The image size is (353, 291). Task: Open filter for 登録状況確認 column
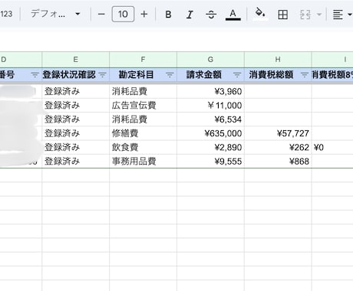pos(102,75)
